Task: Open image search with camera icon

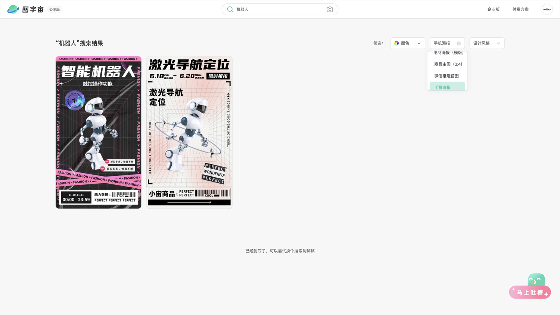Action: [x=330, y=9]
